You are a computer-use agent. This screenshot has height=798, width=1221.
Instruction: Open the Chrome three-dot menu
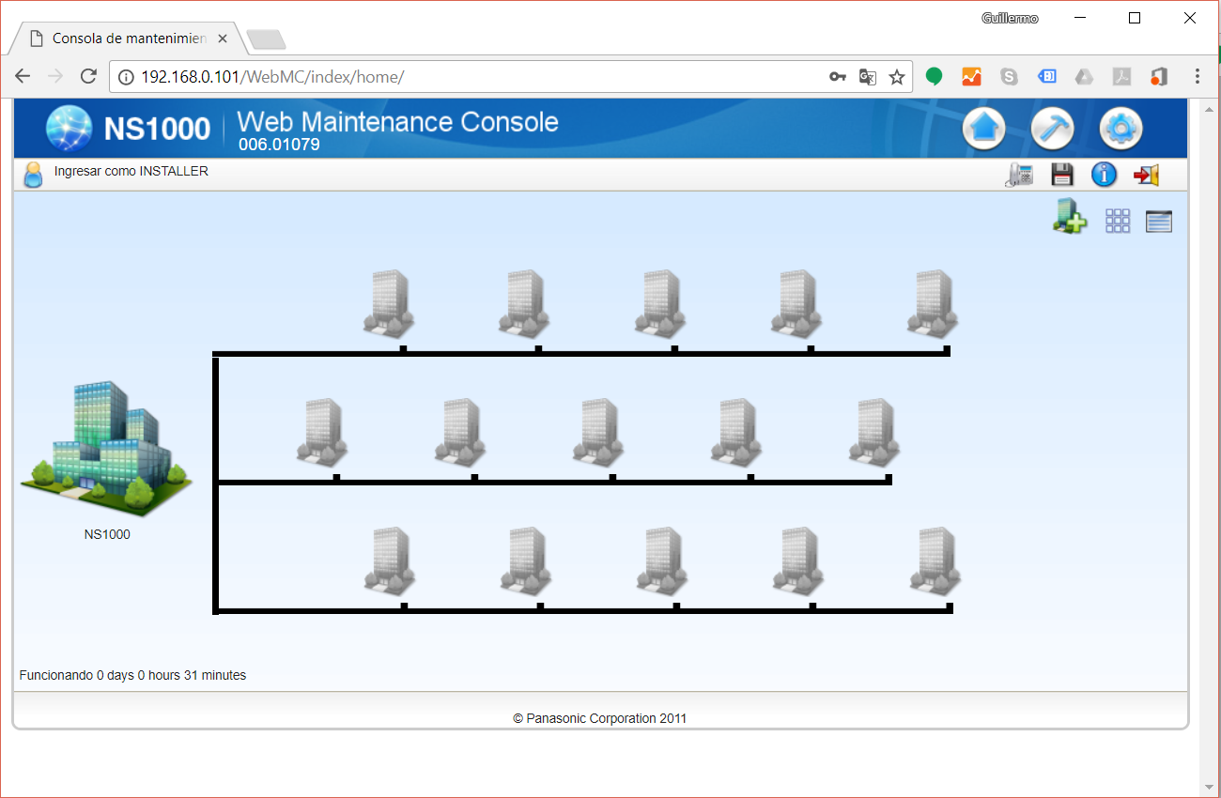tap(1197, 77)
